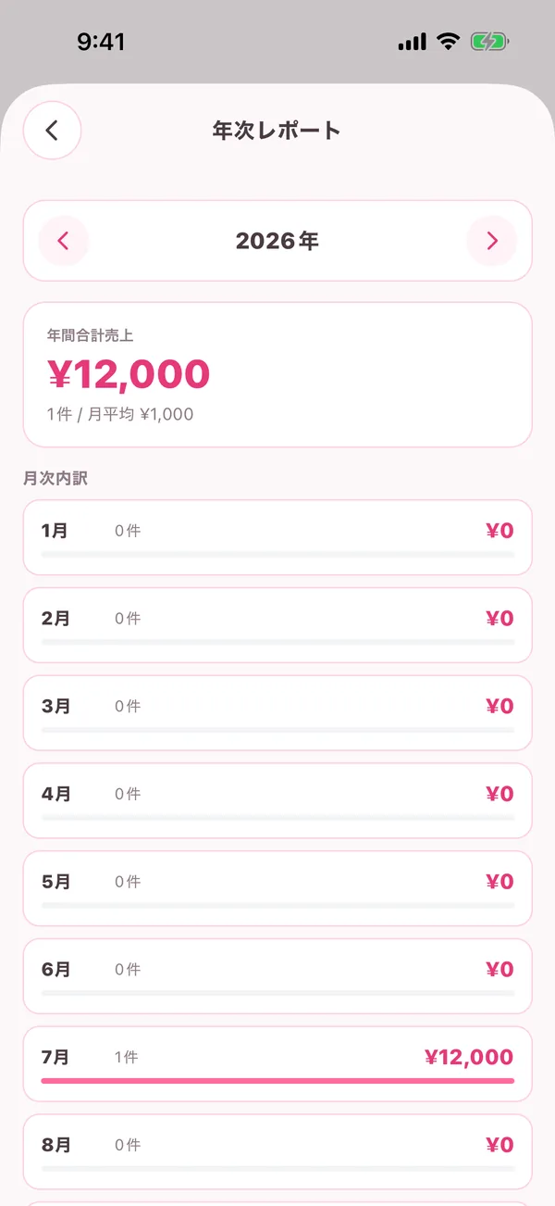Image resolution: width=555 pixels, height=1206 pixels.
Task: Tap the 9:41 clock in status bar
Action: (101, 42)
